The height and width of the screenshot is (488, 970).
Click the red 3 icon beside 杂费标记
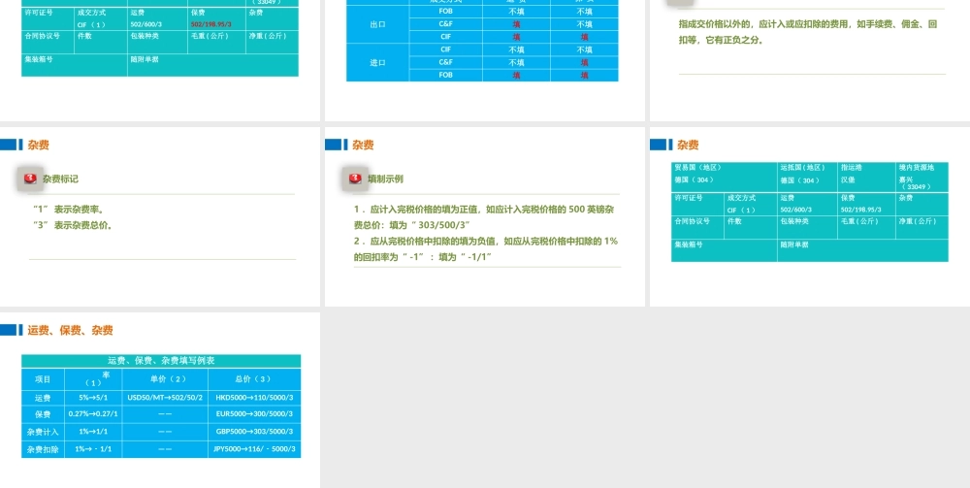pyautogui.click(x=30, y=179)
